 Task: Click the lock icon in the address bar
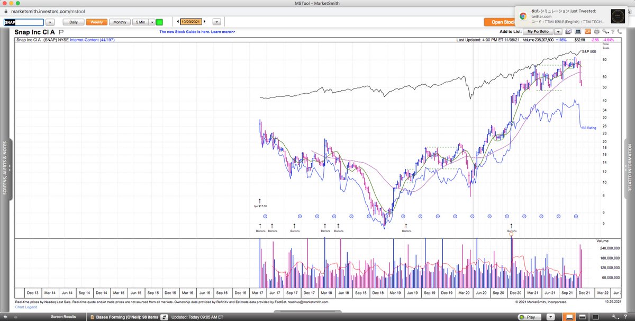pos(5,11)
